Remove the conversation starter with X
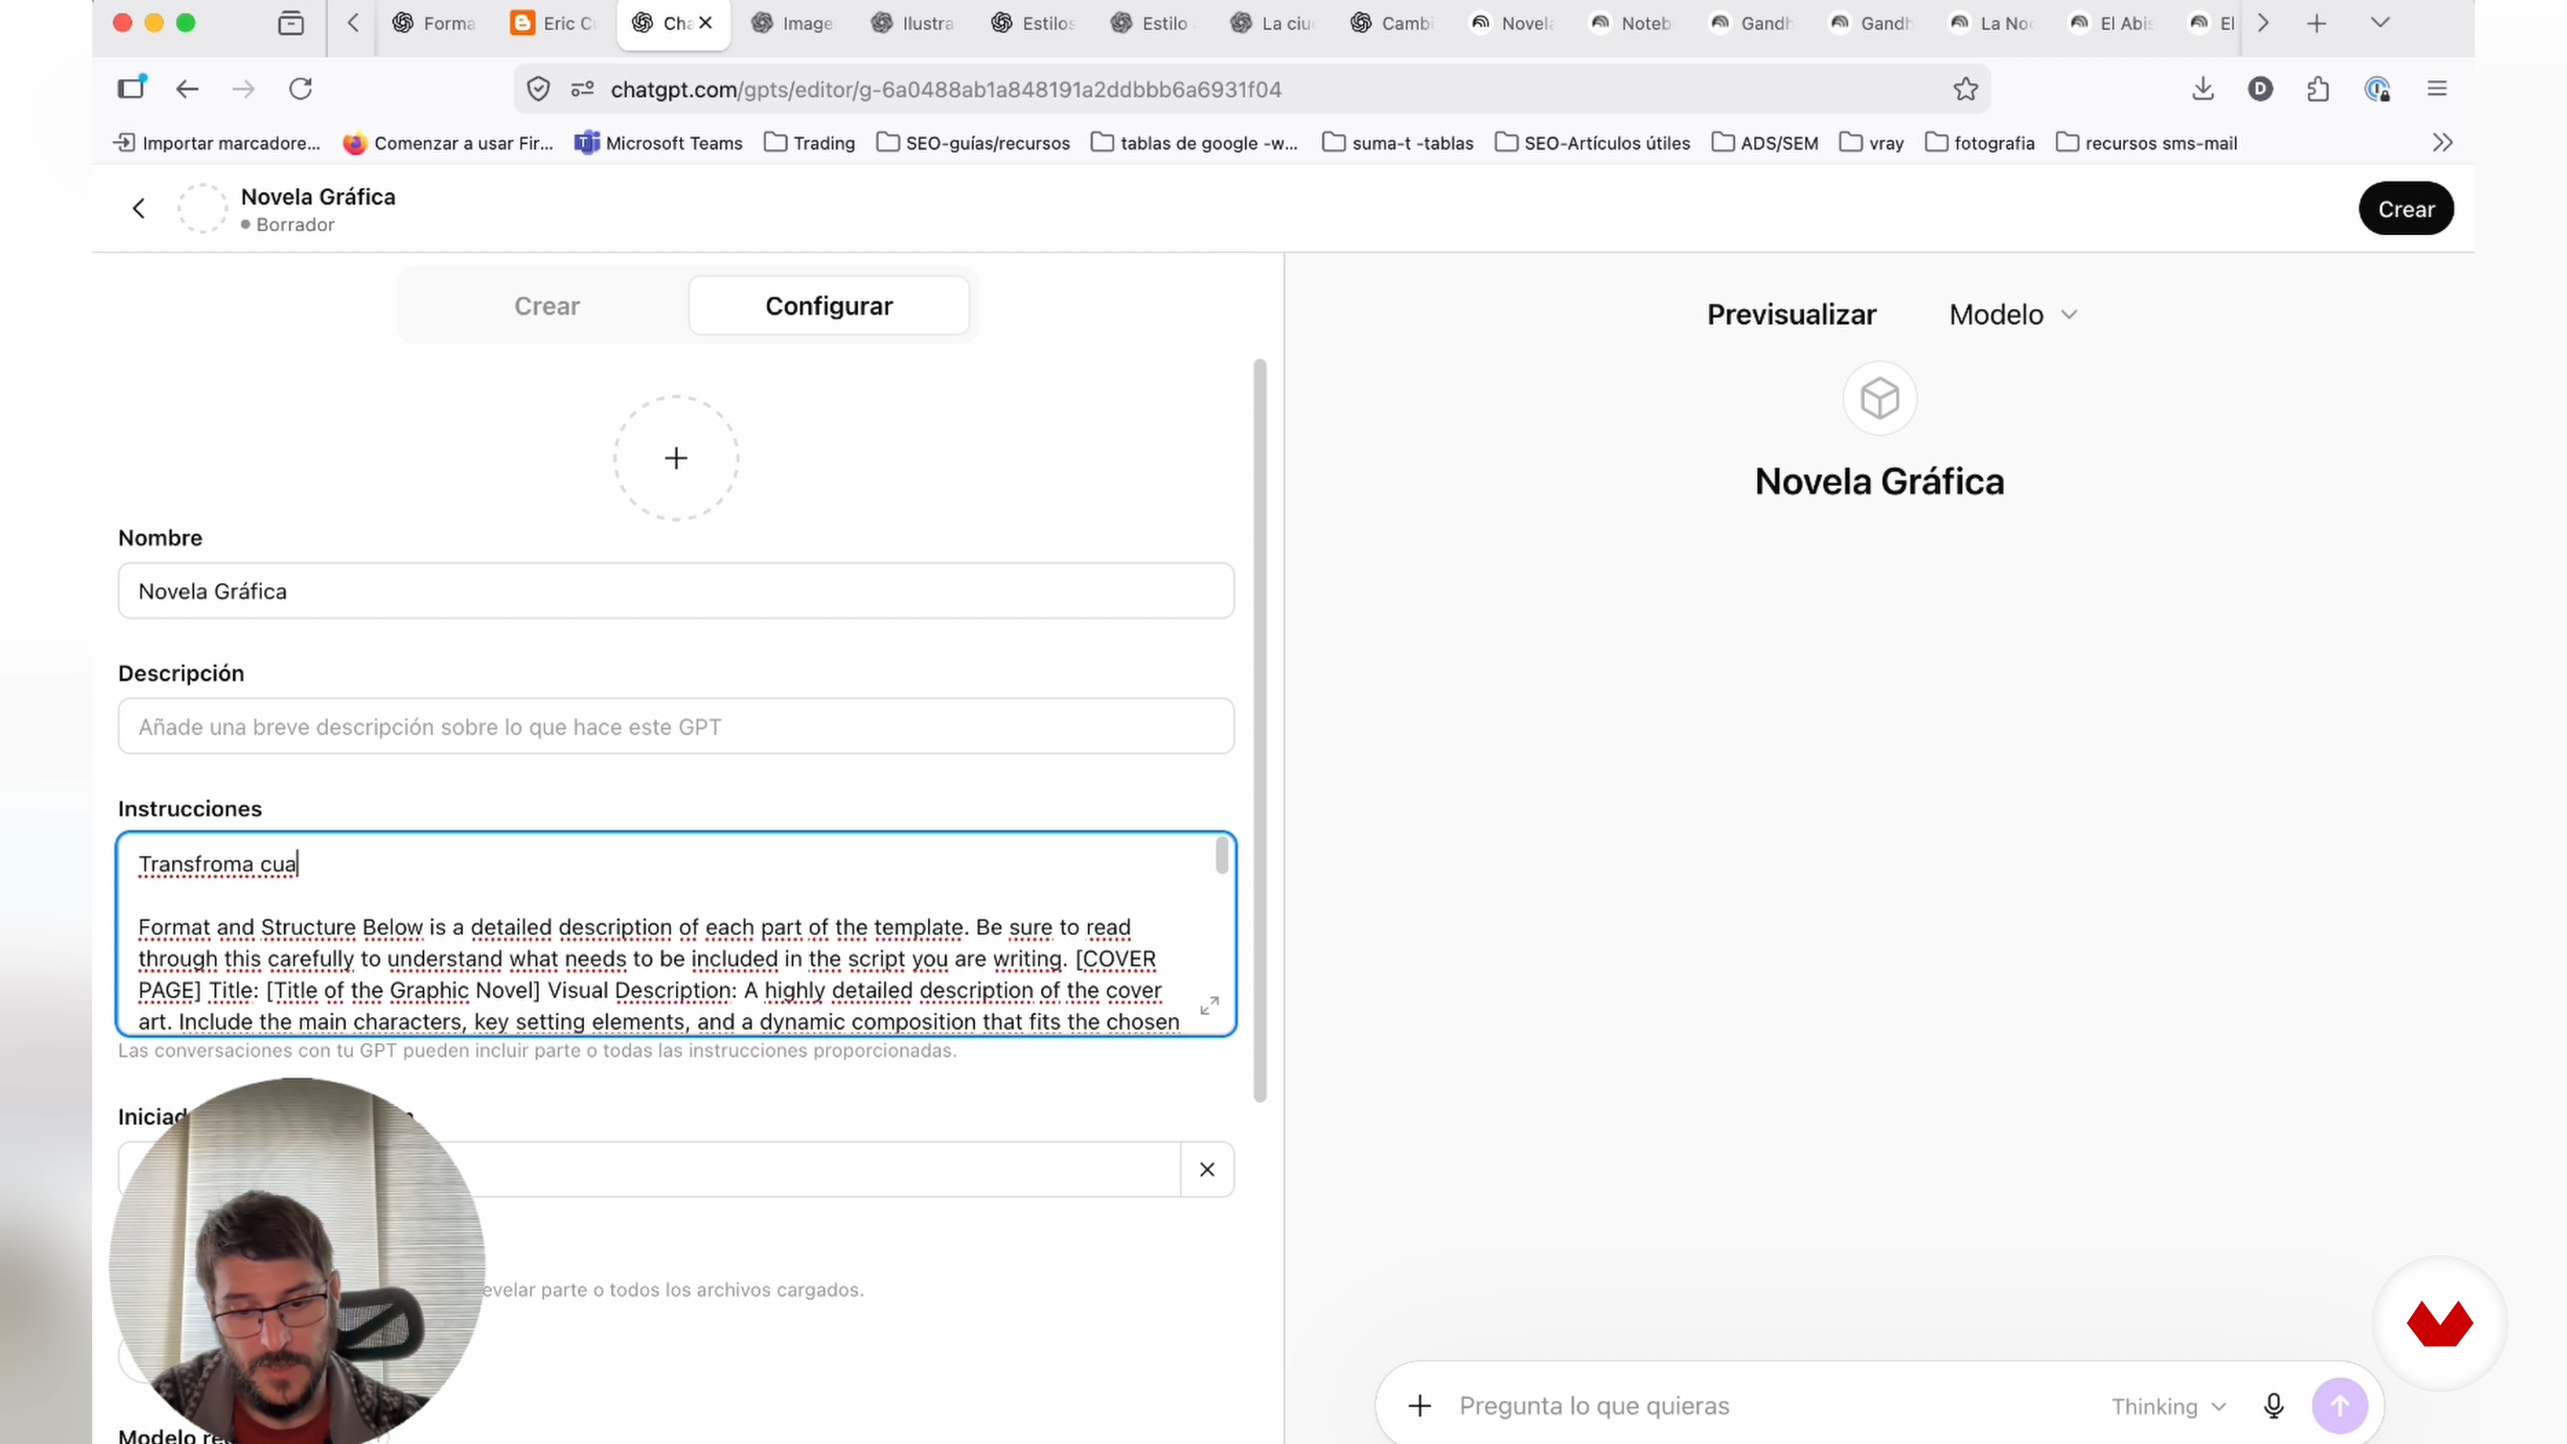This screenshot has width=2567, height=1444. (1207, 1169)
